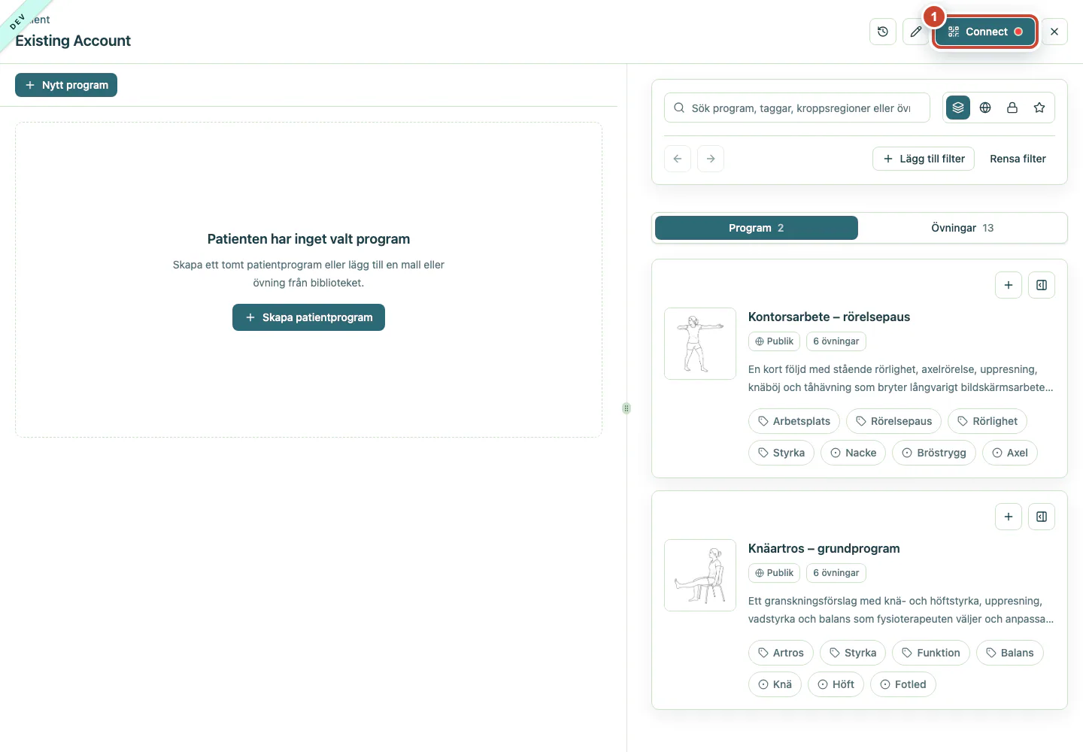Open the Knäartros program thumbnail
The width and height of the screenshot is (1083, 752).
[700, 575]
